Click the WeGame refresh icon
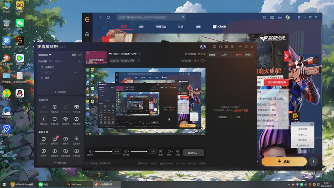This screenshot has height=188, width=334. pyautogui.click(x=108, y=18)
